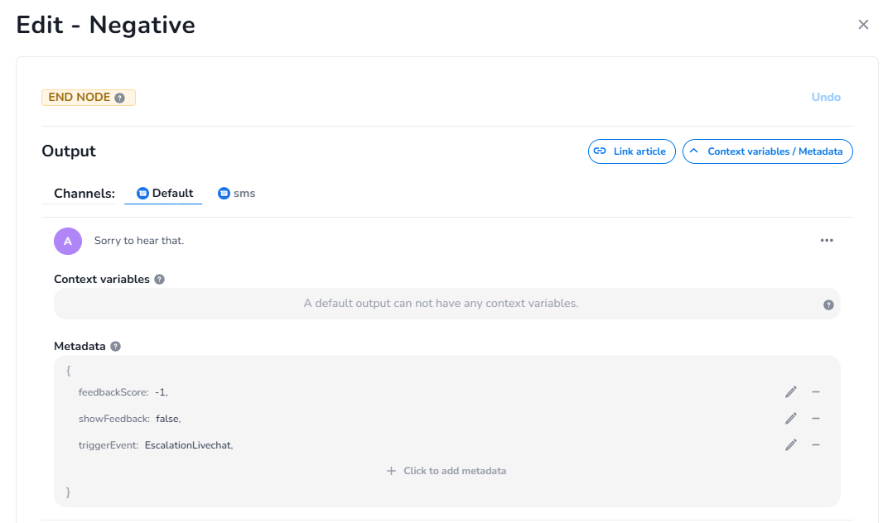This screenshot has width=883, height=523.
Task: Collapse Context variables / Metadata section
Action: (767, 151)
